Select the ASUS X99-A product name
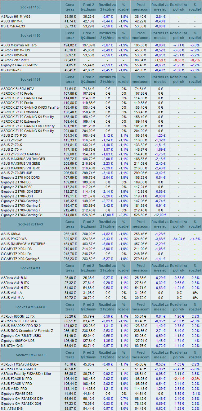 coord(10,234)
